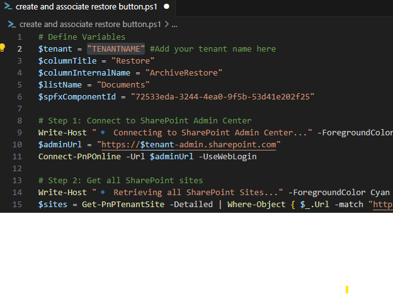Click the $spfxComponentId GUID value

tap(222, 97)
